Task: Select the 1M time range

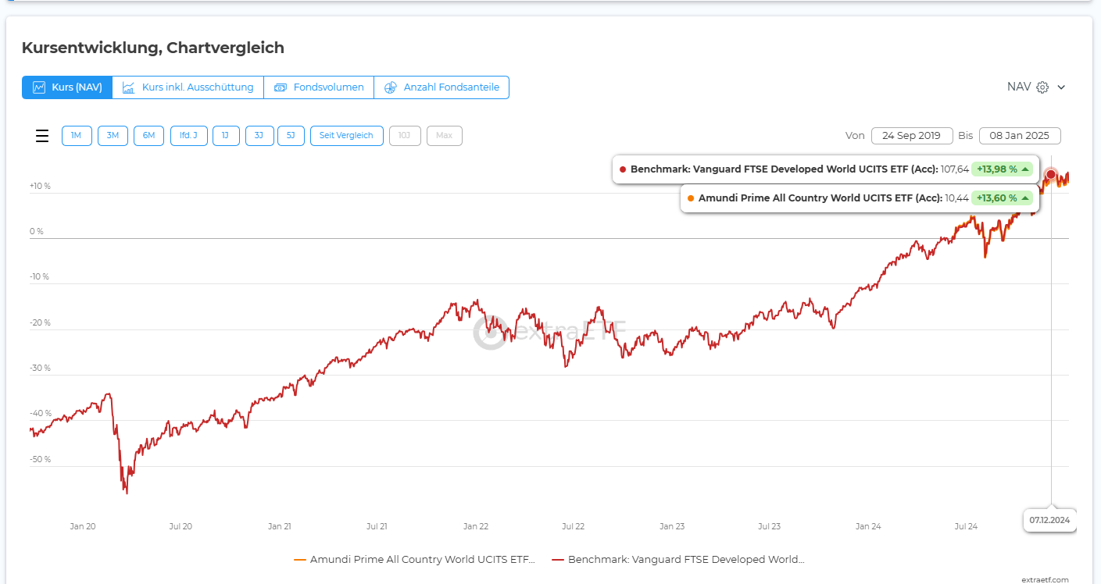Action: (x=77, y=136)
